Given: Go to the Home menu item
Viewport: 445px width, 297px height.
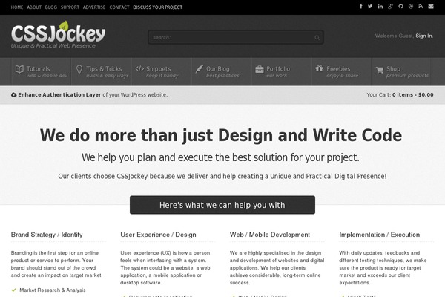Looking at the screenshot, I should [x=17, y=7].
